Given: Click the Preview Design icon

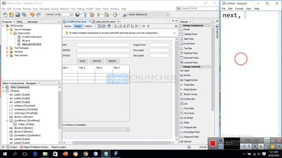Looking at the screenshot, I should (109, 26).
